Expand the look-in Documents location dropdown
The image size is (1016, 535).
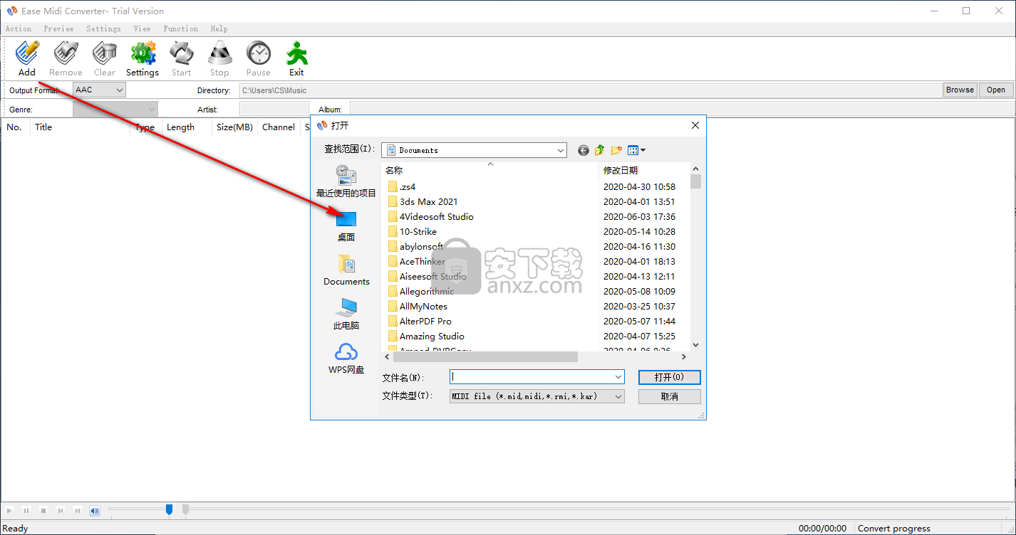pyautogui.click(x=560, y=150)
